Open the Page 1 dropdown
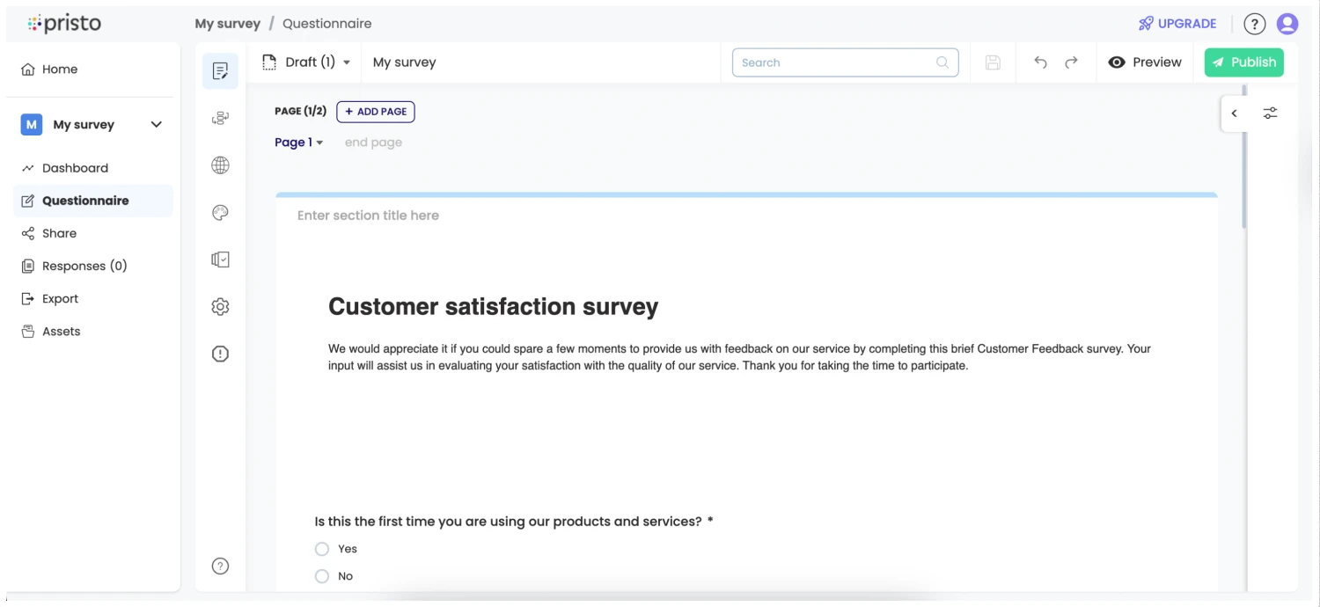This screenshot has width=1320, height=607. [x=298, y=143]
